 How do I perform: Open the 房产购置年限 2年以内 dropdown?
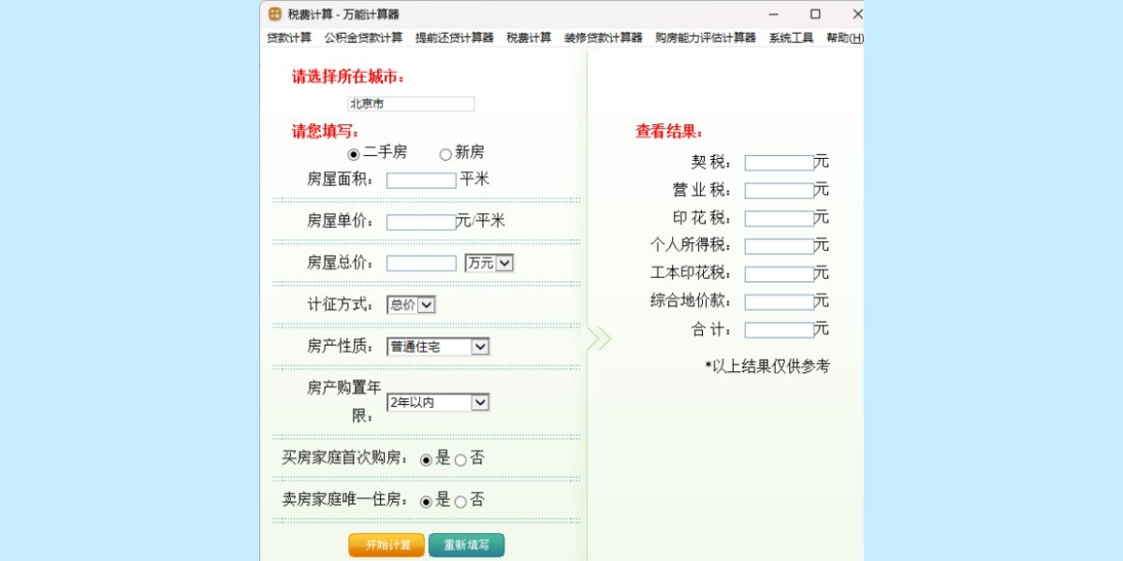pyautogui.click(x=438, y=403)
